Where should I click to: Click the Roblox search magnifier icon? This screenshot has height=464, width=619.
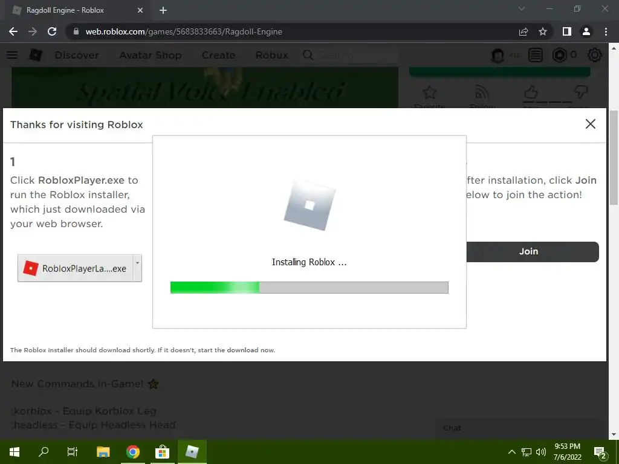point(308,55)
